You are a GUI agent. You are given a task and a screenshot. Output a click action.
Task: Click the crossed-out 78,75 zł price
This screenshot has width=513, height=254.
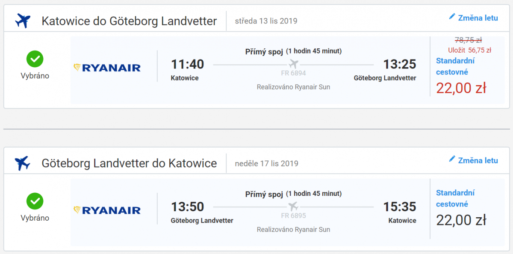pyautogui.click(x=468, y=40)
